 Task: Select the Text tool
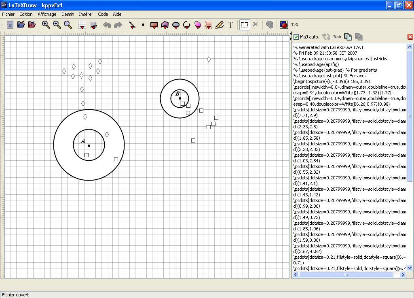230,25
